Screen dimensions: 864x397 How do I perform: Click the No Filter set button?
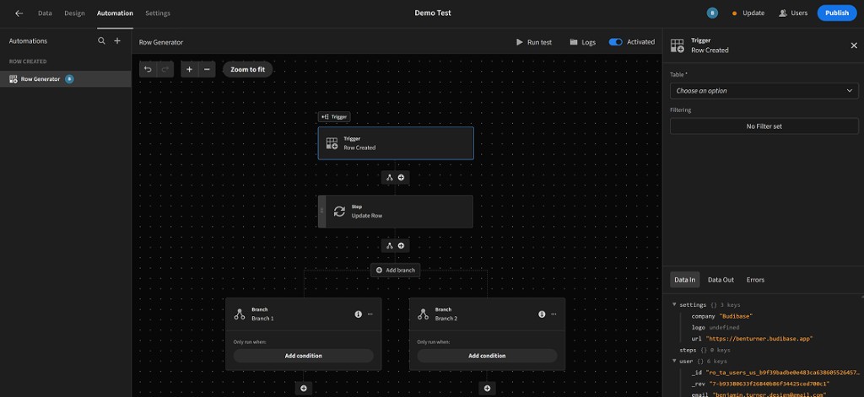[x=764, y=126]
